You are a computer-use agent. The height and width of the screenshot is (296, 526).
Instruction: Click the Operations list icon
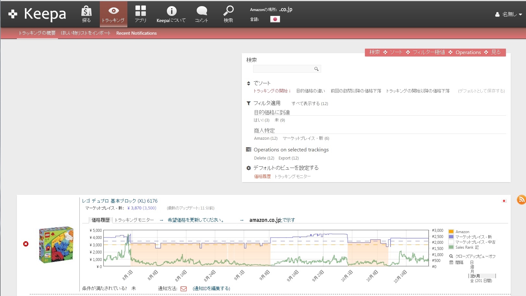coord(249,149)
